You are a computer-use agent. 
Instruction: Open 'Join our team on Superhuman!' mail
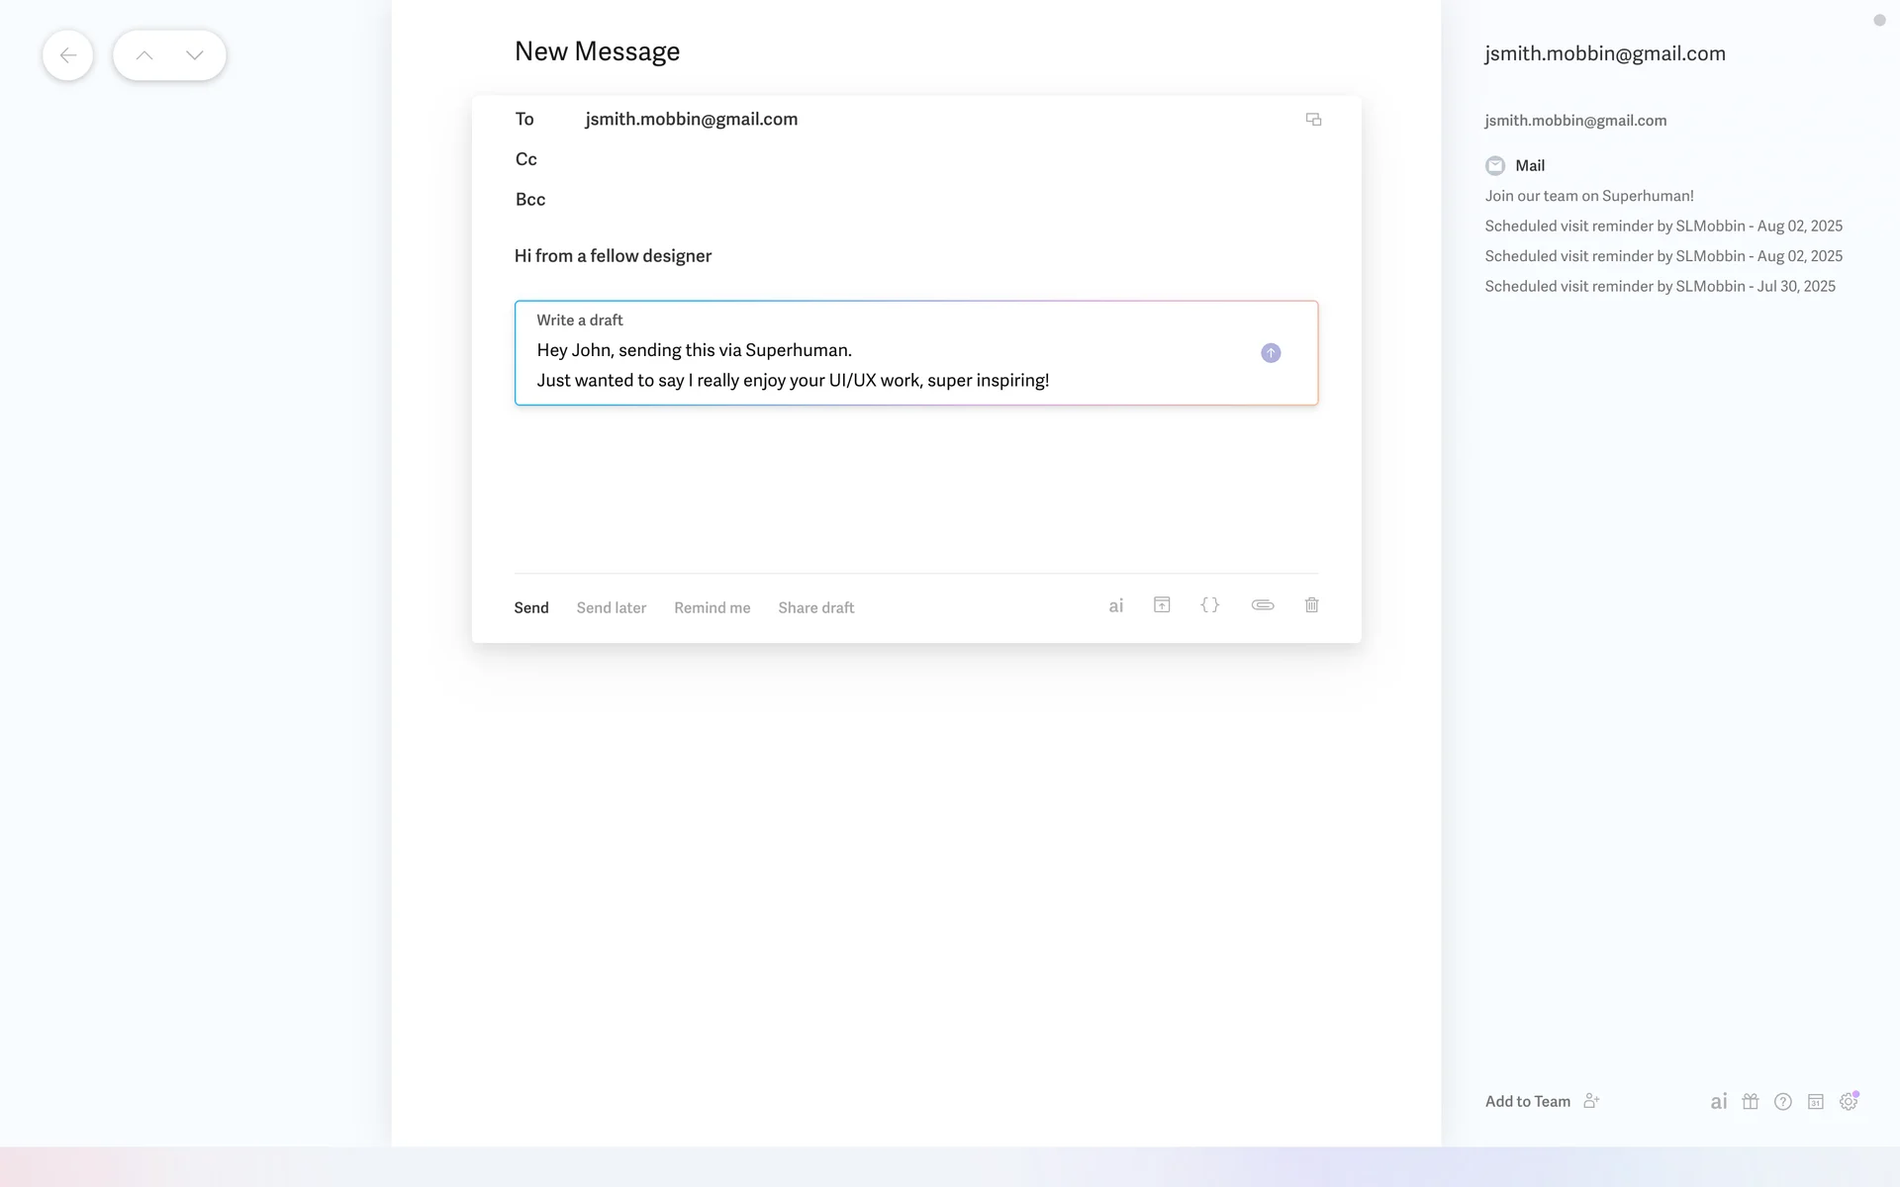pos(1588,196)
